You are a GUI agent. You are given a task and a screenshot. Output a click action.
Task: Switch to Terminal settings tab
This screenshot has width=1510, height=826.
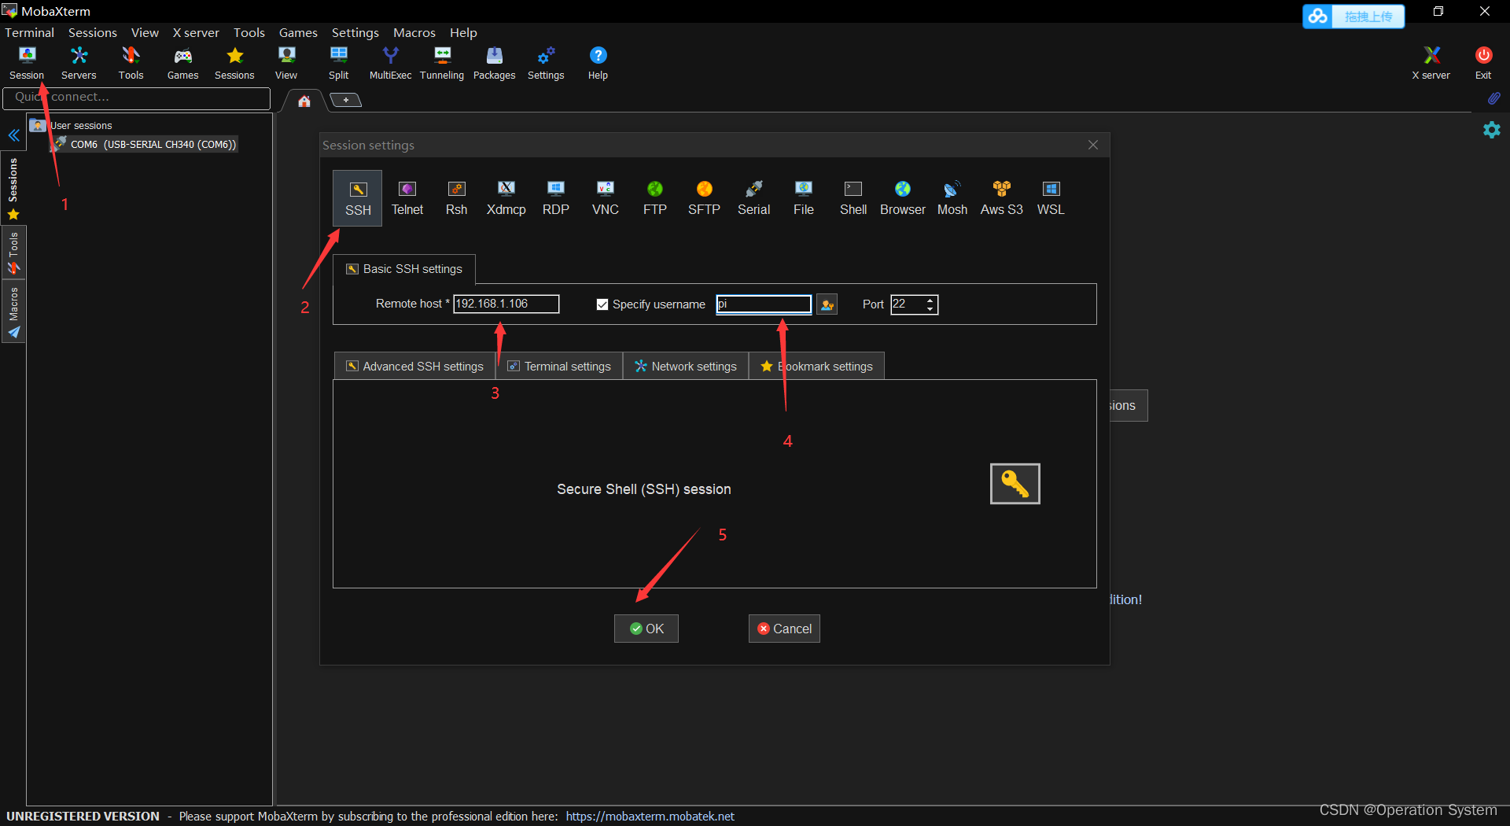[x=559, y=367]
